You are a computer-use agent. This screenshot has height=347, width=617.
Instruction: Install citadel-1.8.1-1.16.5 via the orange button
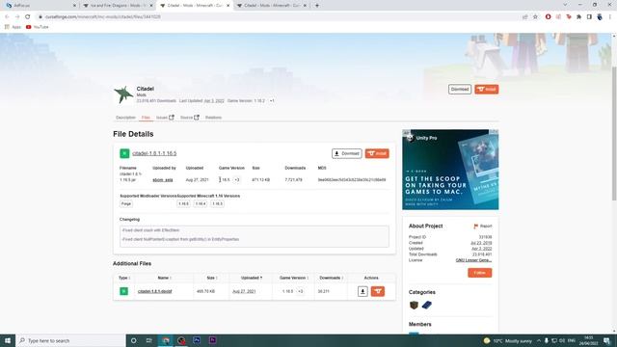pyautogui.click(x=377, y=153)
